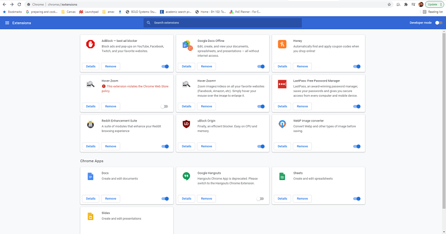Open the extensions puzzle piece menu
Image resolution: width=446 pixels, height=234 pixels.
406,4
